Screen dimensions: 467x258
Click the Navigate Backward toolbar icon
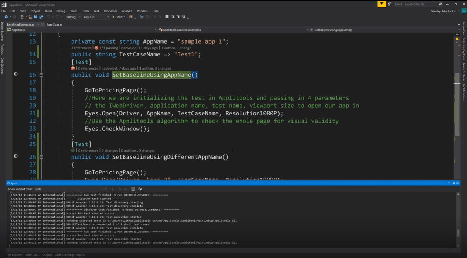coord(6,17)
